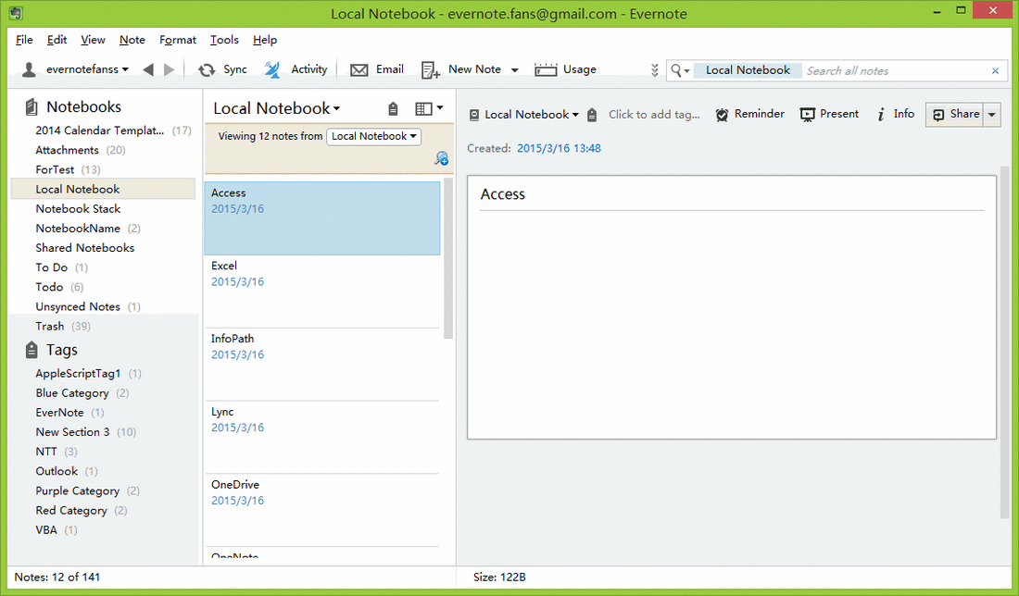Open the Format menu
1019x596 pixels.
pos(178,40)
